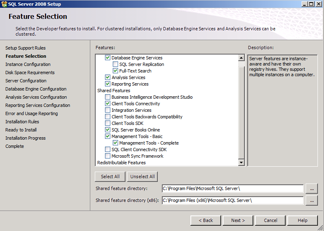The image size is (324, 231).
Task: Click the features list scroll down arrow
Action: [241, 163]
